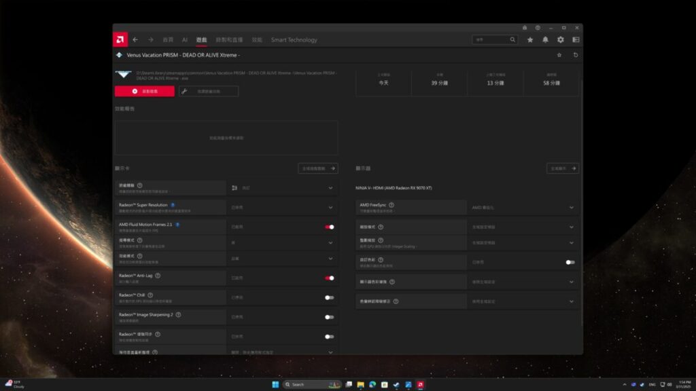Show help for Radeon Image Sharpening 2
This screenshot has height=391, width=696.
point(178,314)
